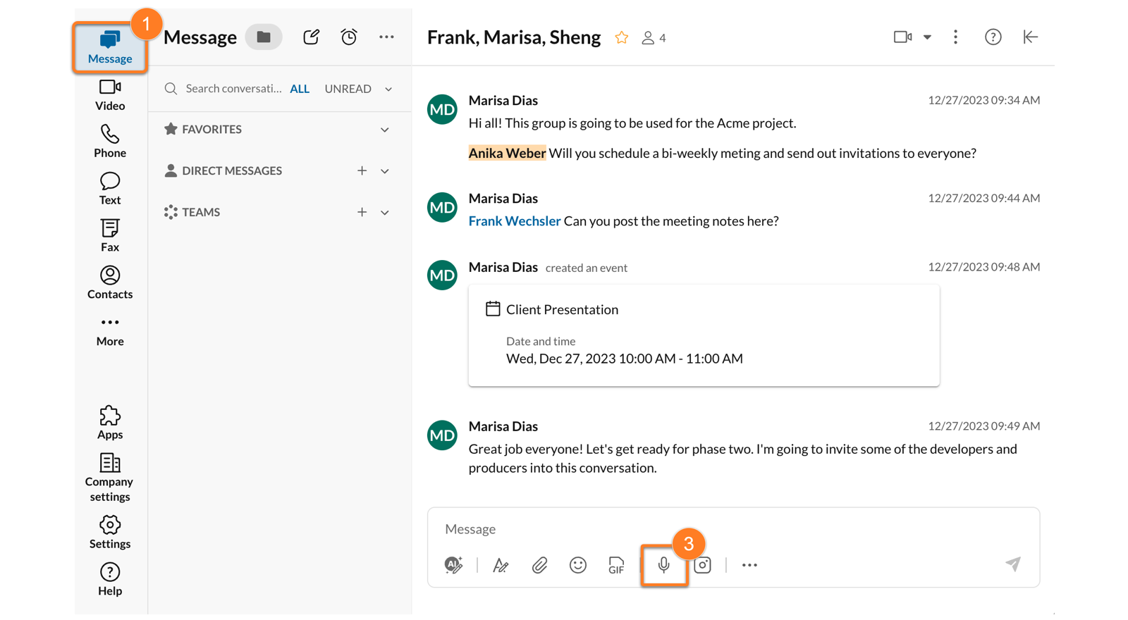
Task: Click the Message text input field
Action: [x=719, y=529]
